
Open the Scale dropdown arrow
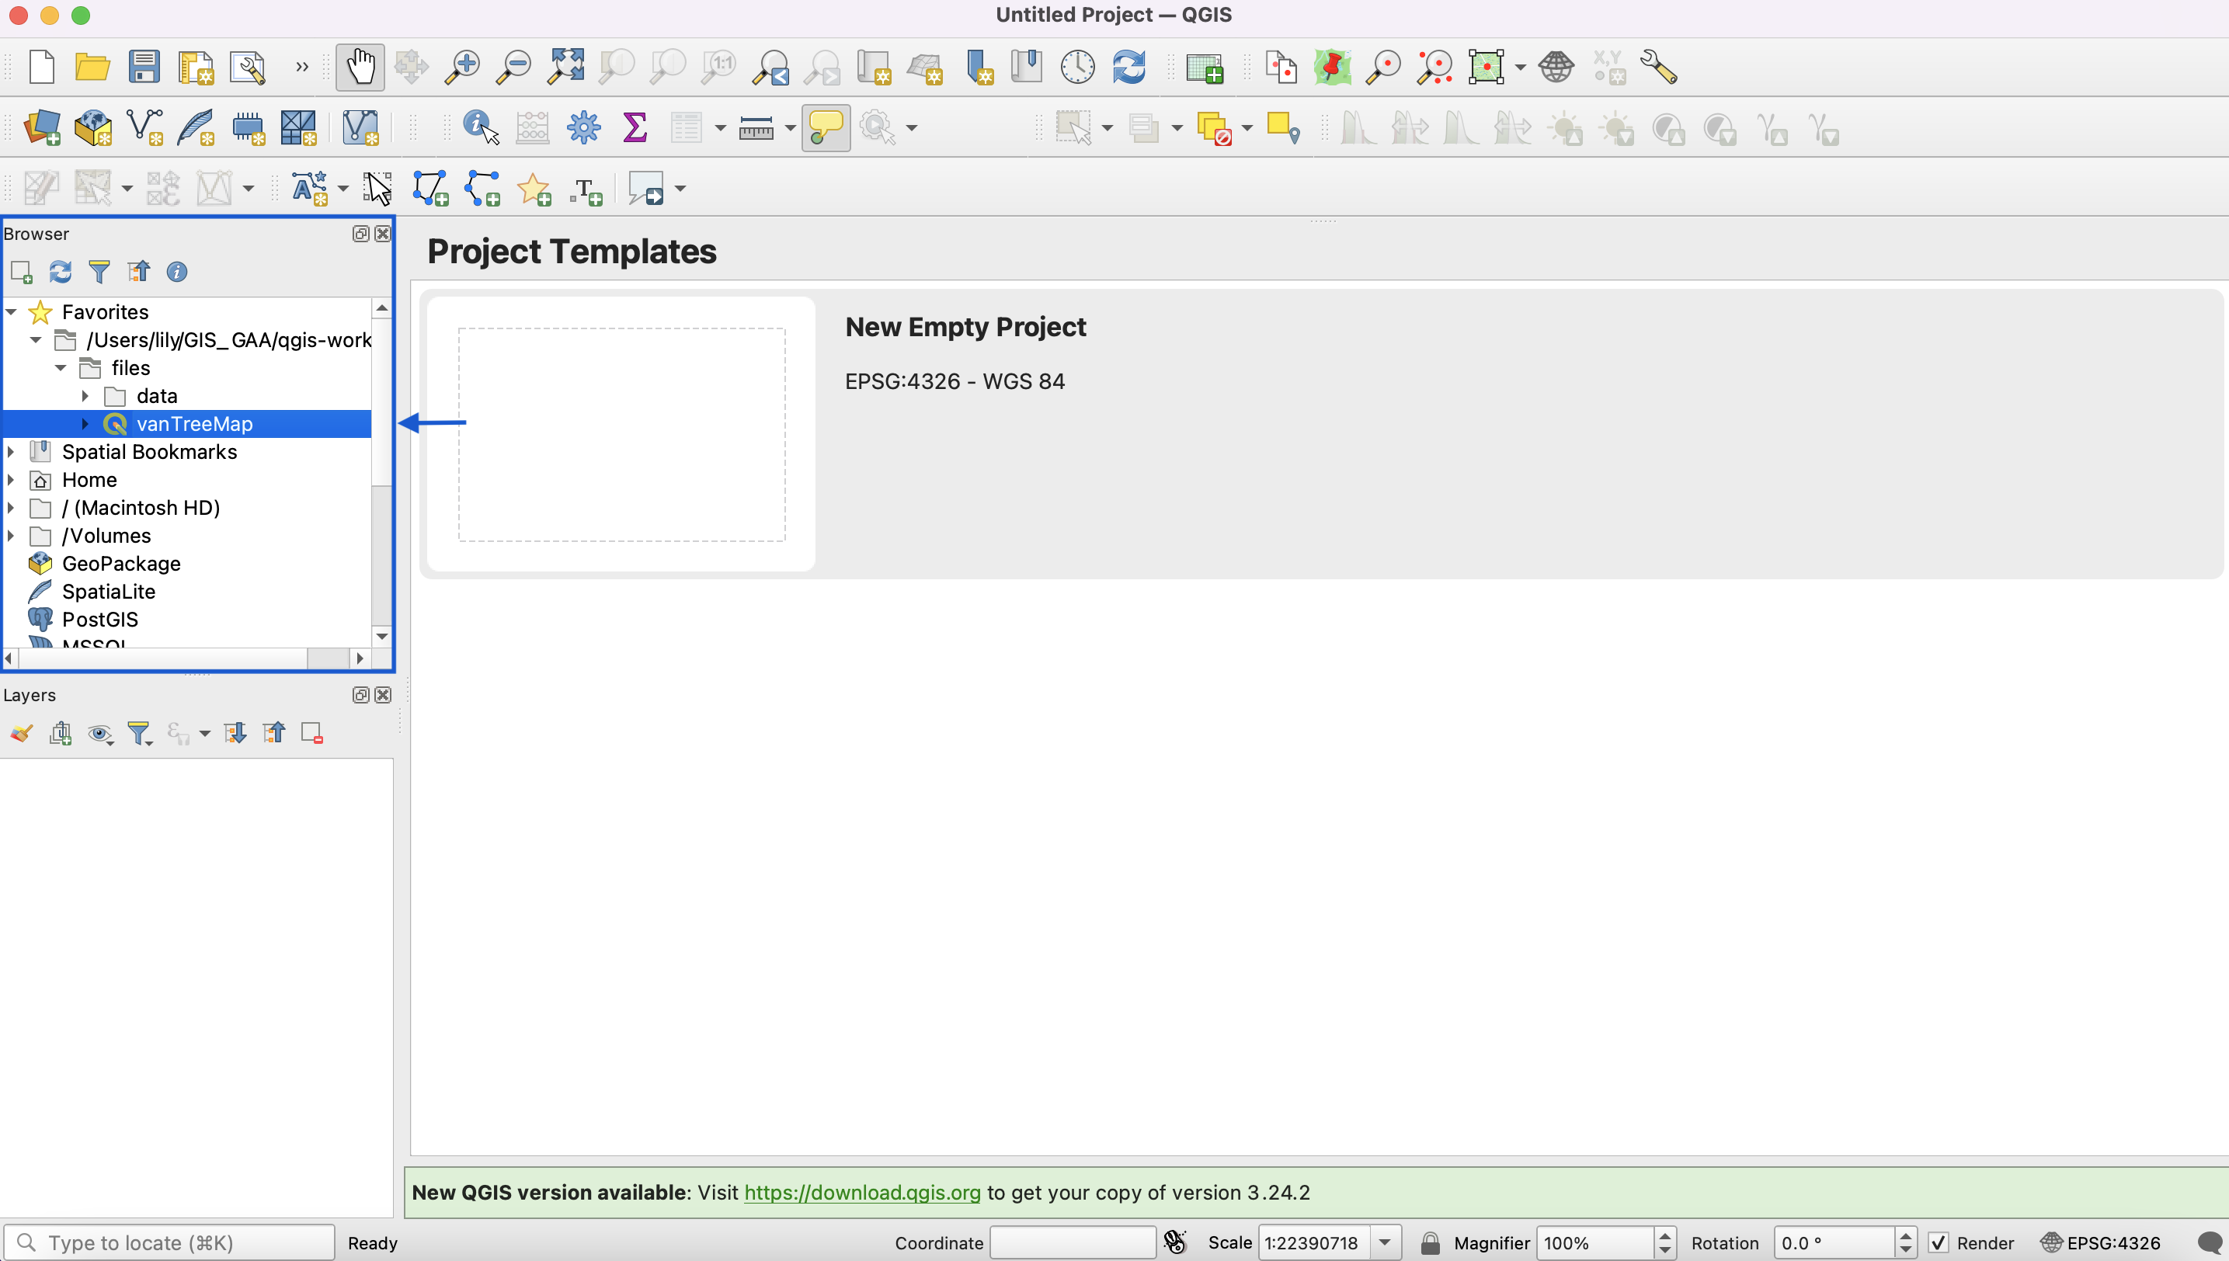pyautogui.click(x=1386, y=1243)
